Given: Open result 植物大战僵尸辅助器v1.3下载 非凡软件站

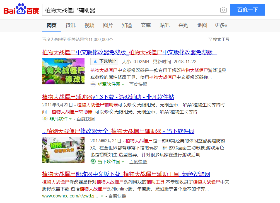Looking at the screenshot, I should coord(108,97).
